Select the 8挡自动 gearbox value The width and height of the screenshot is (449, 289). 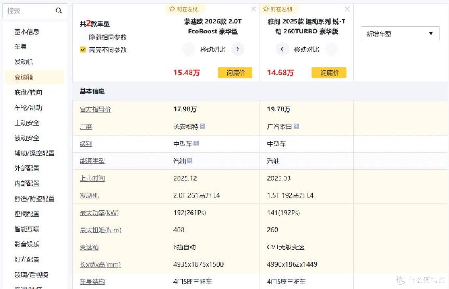click(x=185, y=247)
